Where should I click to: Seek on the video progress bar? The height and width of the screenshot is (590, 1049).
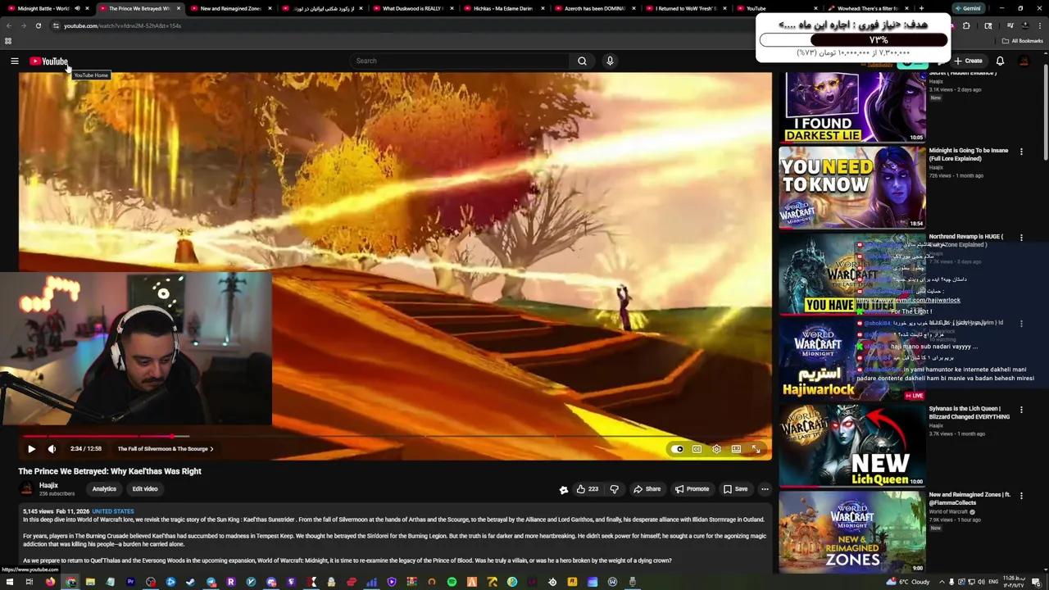coord(395,436)
